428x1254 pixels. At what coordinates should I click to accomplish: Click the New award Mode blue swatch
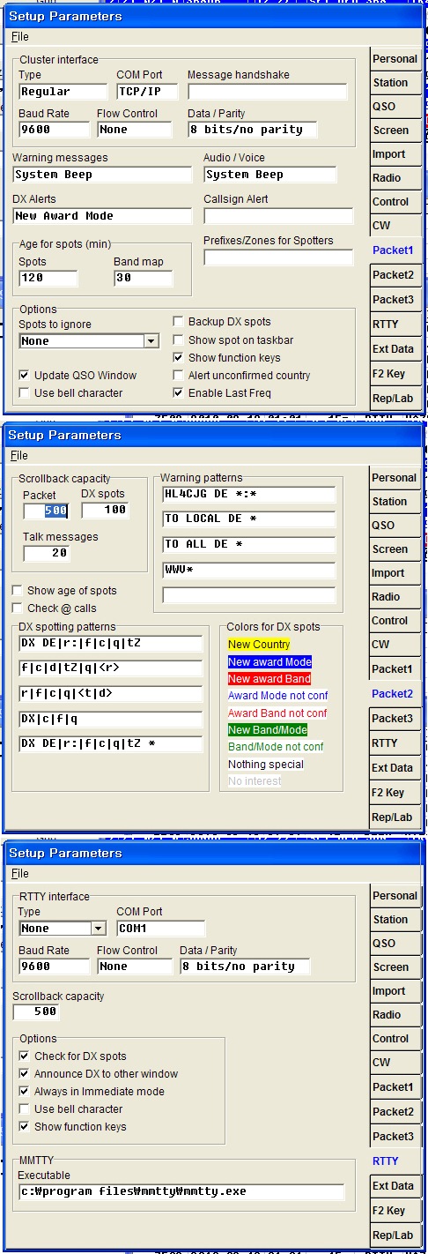pos(269,662)
